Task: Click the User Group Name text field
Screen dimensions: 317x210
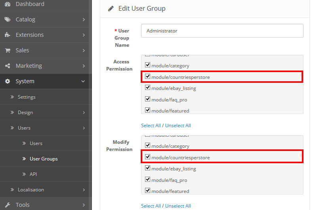Action: pos(222,31)
